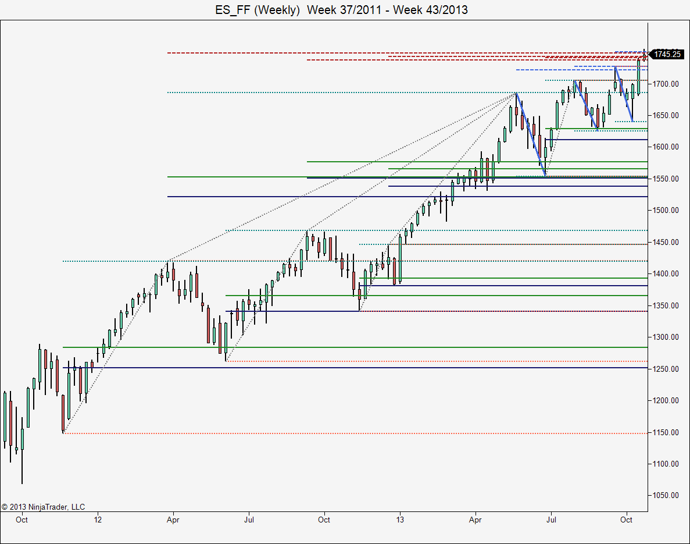The image size is (690, 544).
Task: Click the '13' year label on time axis
Action: 399,520
